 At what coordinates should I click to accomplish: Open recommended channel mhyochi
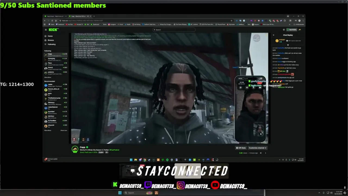point(56,126)
